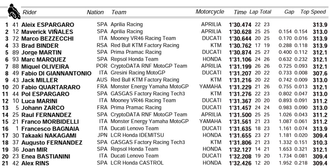
Task: Click Enea BASTIANINI rider name
Action: pos(46,156)
